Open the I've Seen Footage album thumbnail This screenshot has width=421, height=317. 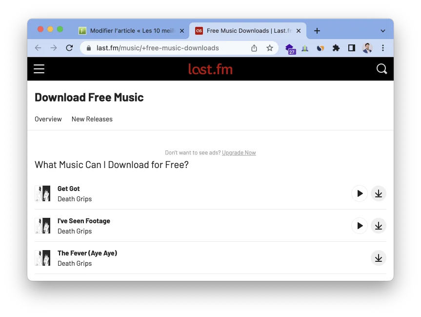[43, 226]
